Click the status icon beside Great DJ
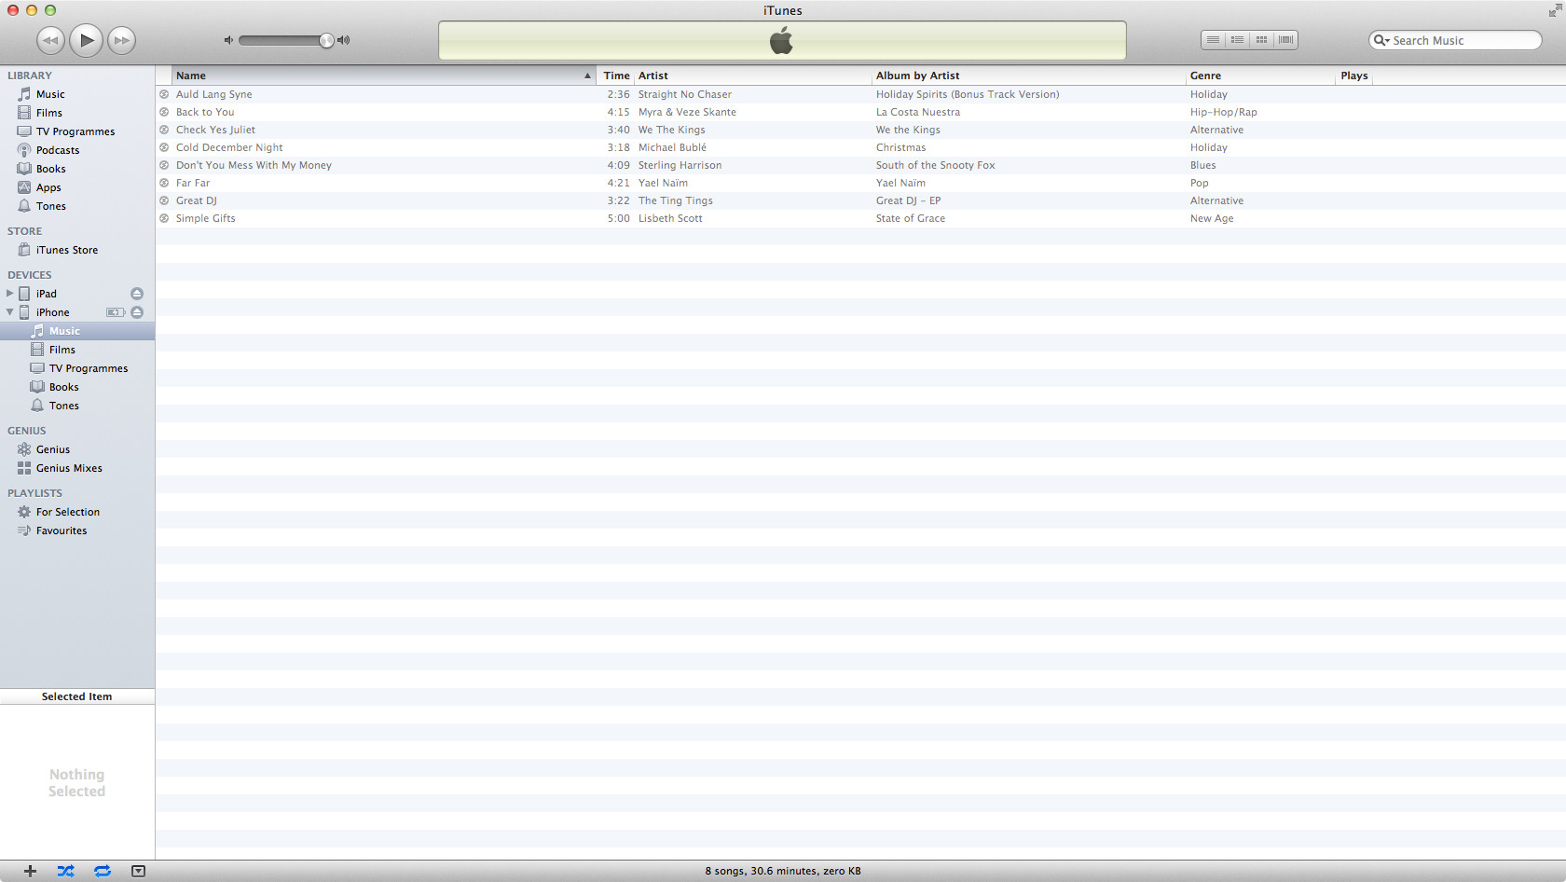Viewport: 1566px width, 882px height. (164, 200)
